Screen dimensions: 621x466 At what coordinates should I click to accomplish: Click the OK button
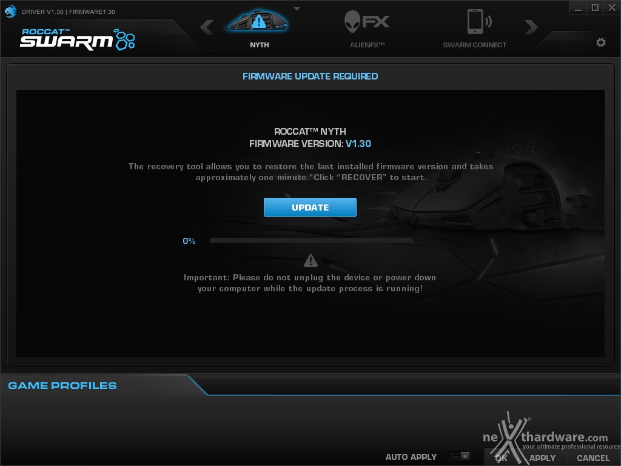pos(502,458)
